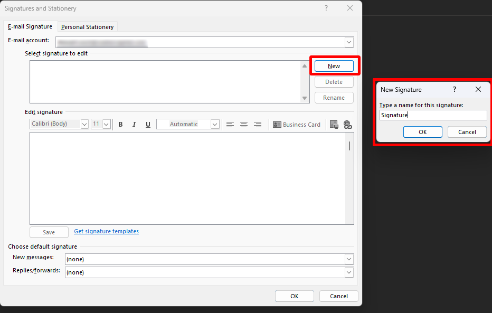The width and height of the screenshot is (492, 313).
Task: Click OK in the New Signature dialog
Action: coord(422,132)
